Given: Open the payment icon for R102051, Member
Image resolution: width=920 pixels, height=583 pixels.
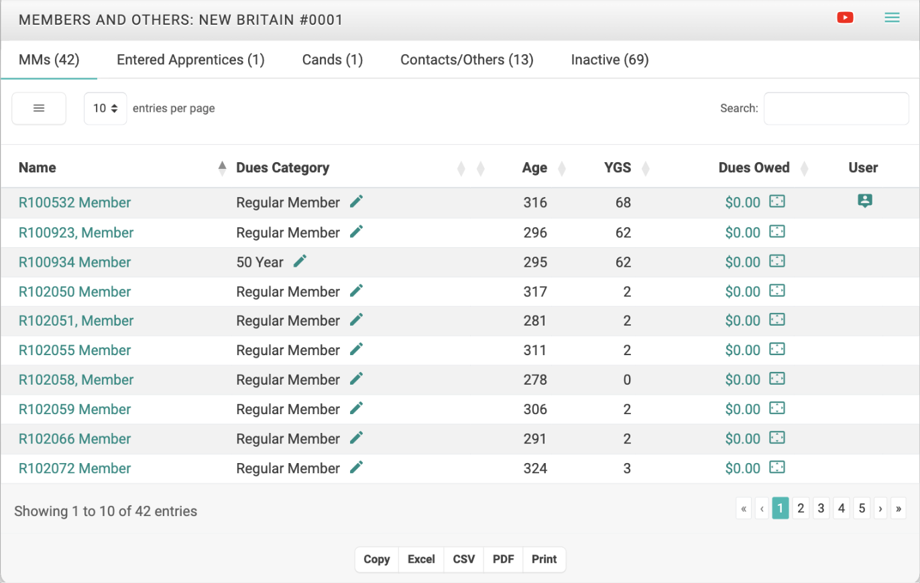Looking at the screenshot, I should pyautogui.click(x=777, y=320).
